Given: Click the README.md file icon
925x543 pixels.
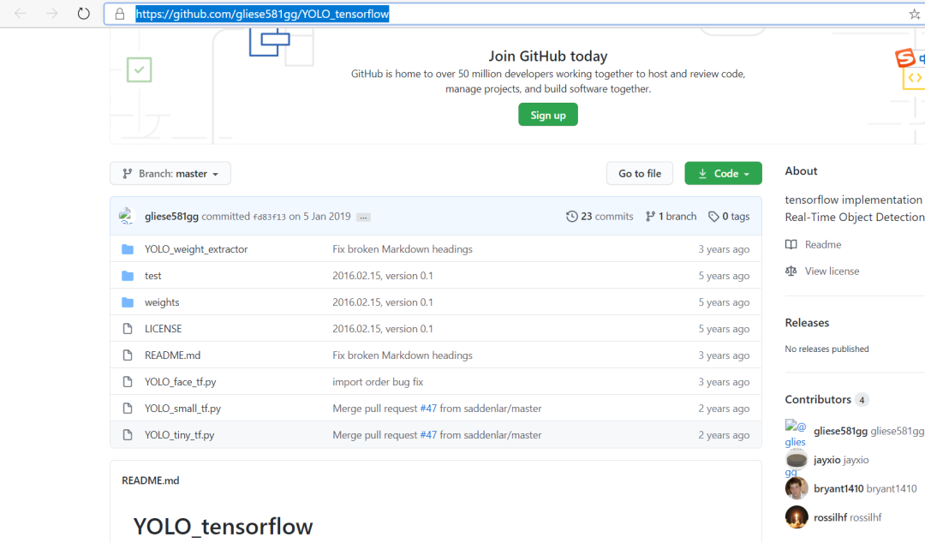Looking at the screenshot, I should coord(128,355).
